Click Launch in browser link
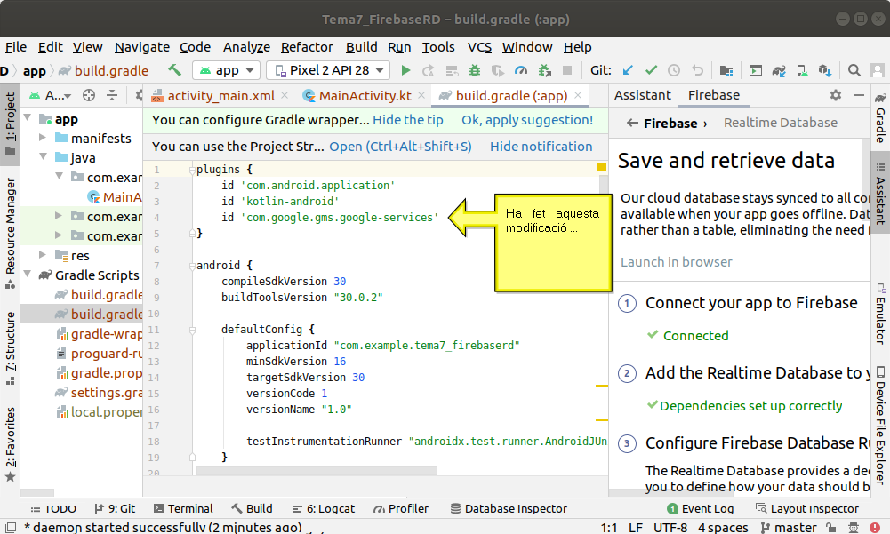The width and height of the screenshot is (890, 534). pyautogui.click(x=676, y=262)
